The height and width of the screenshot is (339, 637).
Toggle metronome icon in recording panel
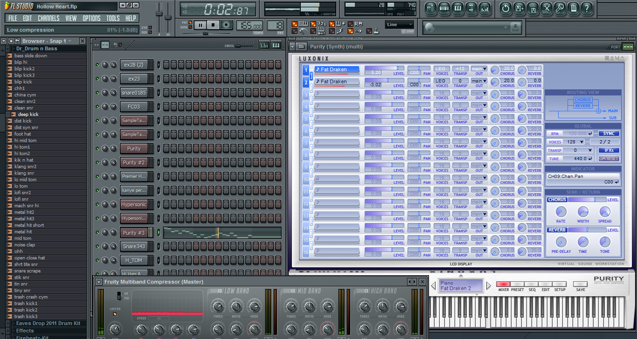click(x=295, y=31)
